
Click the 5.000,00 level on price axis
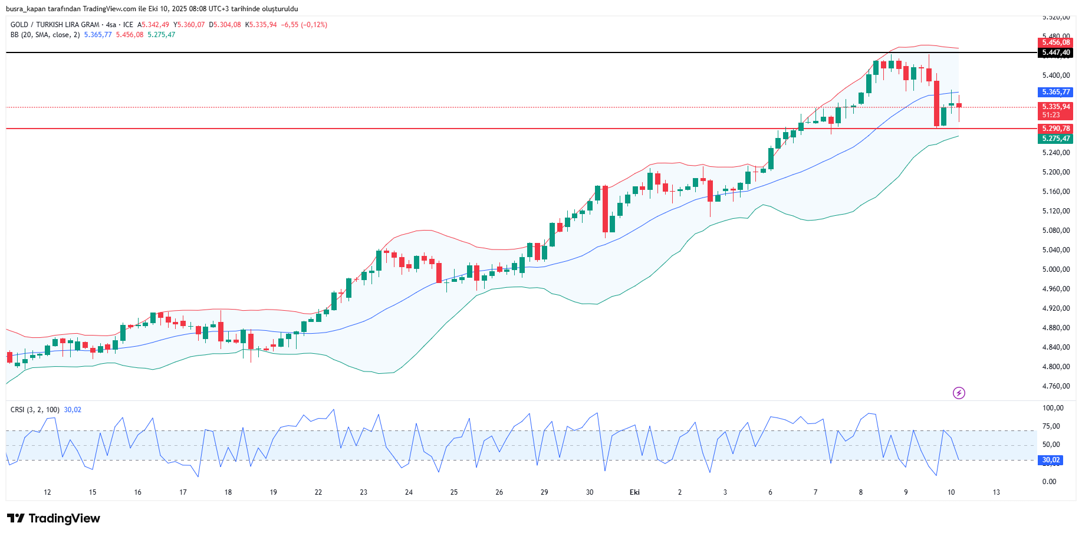tap(1055, 269)
